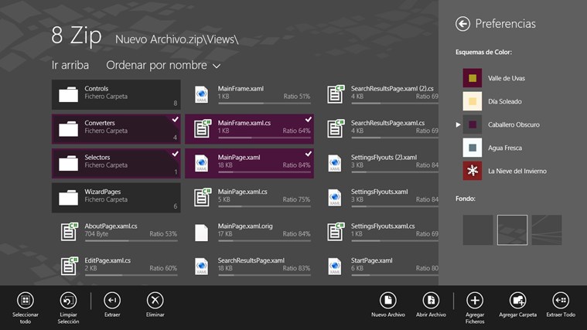Click the Extraer icon in bottom bar
This screenshot has width=587, height=330.
pos(112,301)
